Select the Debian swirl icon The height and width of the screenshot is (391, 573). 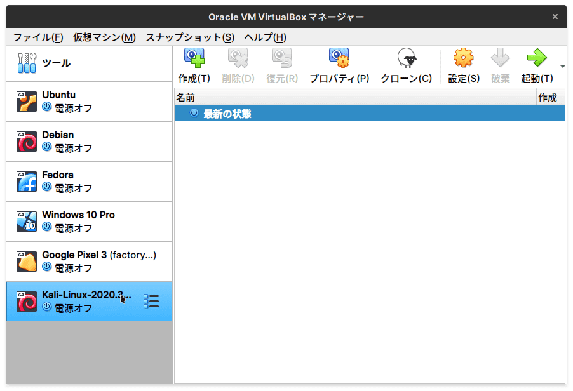27,142
